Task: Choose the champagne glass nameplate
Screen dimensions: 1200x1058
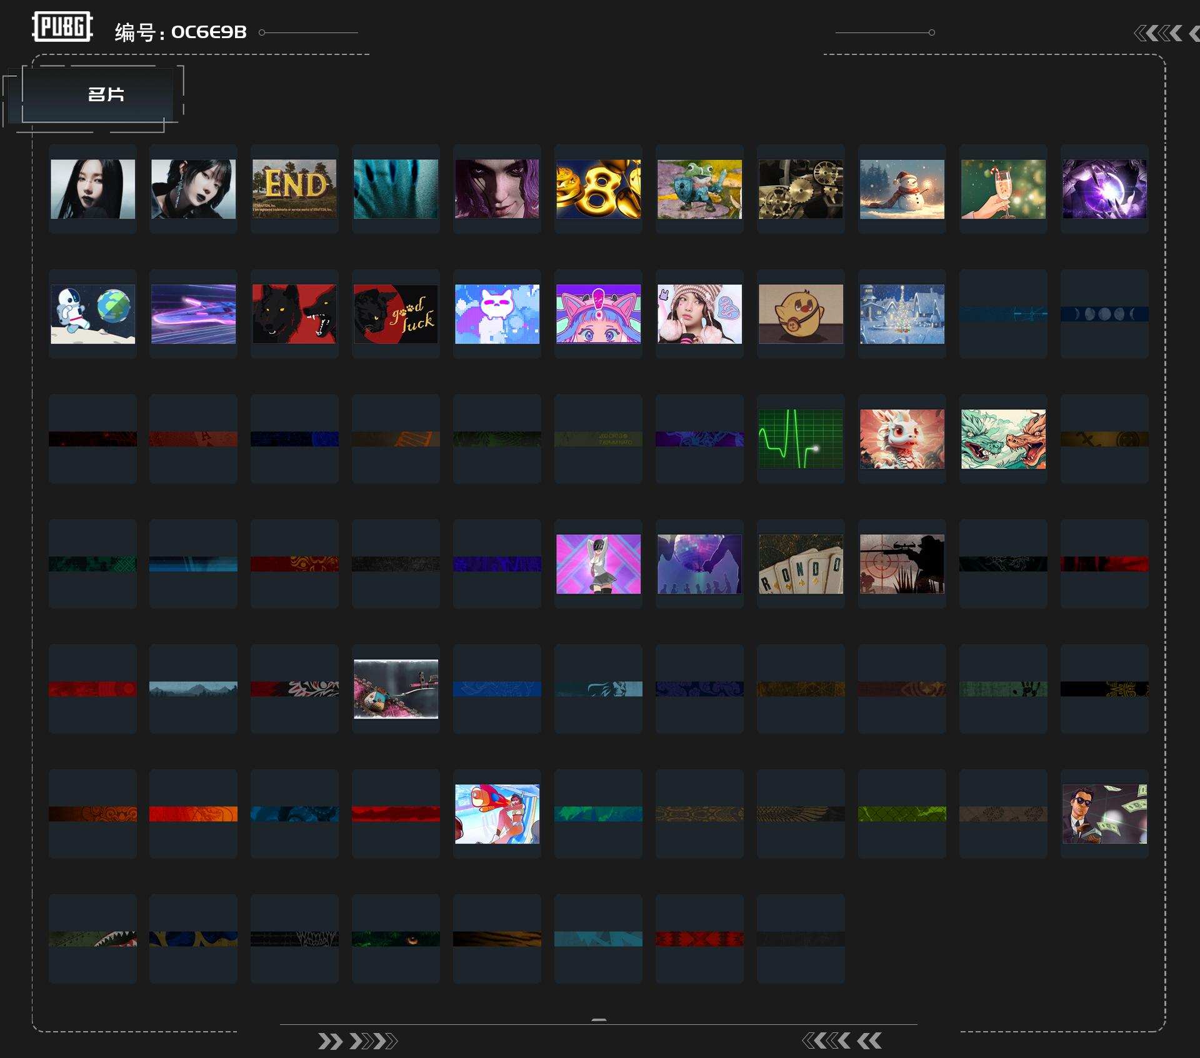Action: (1003, 189)
